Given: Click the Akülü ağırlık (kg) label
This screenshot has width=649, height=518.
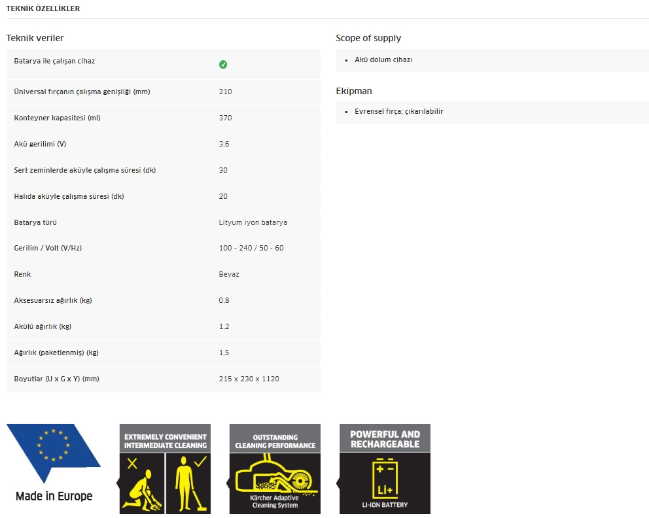Looking at the screenshot, I should pos(43,326).
